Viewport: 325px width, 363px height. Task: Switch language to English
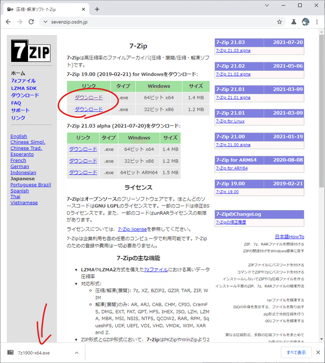(x=19, y=136)
